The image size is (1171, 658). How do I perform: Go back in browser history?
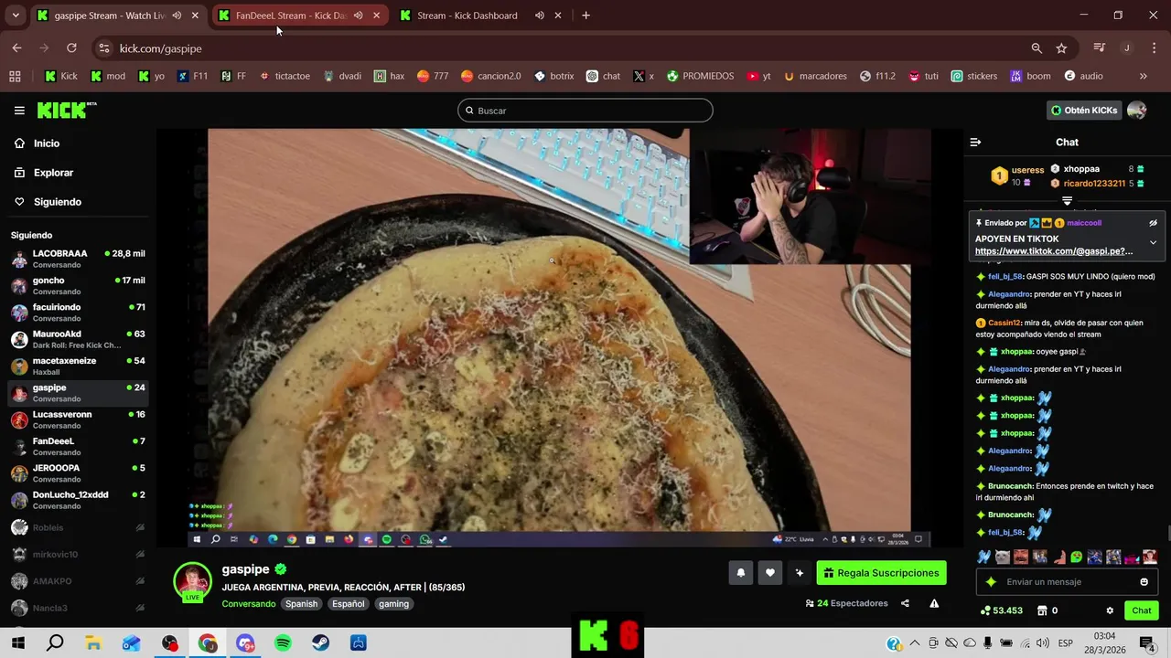(x=16, y=48)
